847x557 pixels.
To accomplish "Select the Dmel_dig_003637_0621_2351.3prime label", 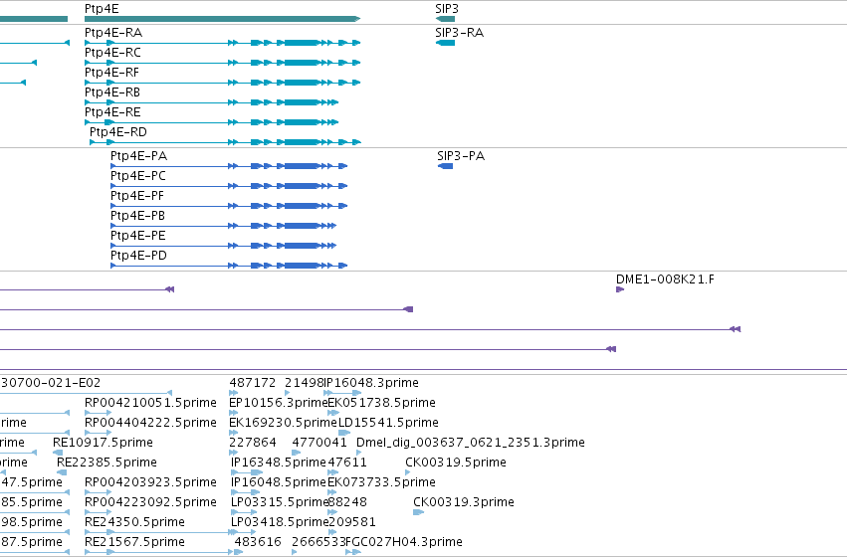I will click(471, 444).
